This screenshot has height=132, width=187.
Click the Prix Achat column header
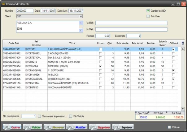pyautogui.click(x=138, y=43)
